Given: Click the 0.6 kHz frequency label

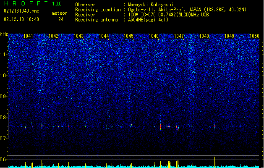Looking at the screenshot, I should 4,160.
